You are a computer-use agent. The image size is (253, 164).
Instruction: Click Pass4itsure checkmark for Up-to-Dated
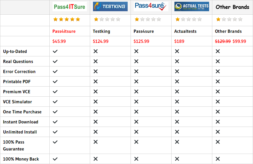[x=55, y=52]
